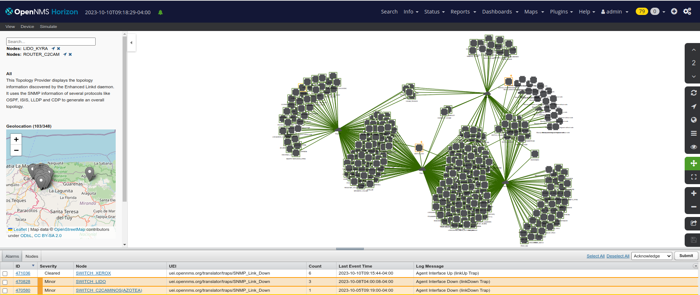Center on ROUTER_C2CAM using its arrow icon
The image size is (700, 295).
pyautogui.click(x=65, y=54)
